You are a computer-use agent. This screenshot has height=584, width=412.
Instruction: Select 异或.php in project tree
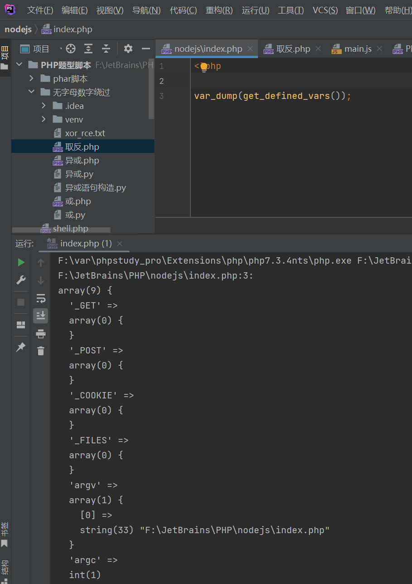tap(82, 160)
